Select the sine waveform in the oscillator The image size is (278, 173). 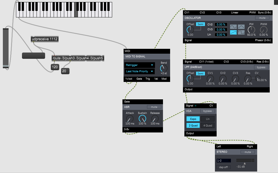(233, 27)
